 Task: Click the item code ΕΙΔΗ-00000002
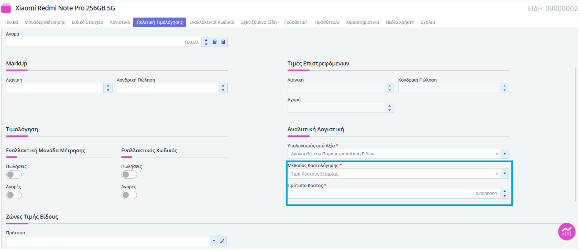click(x=553, y=8)
